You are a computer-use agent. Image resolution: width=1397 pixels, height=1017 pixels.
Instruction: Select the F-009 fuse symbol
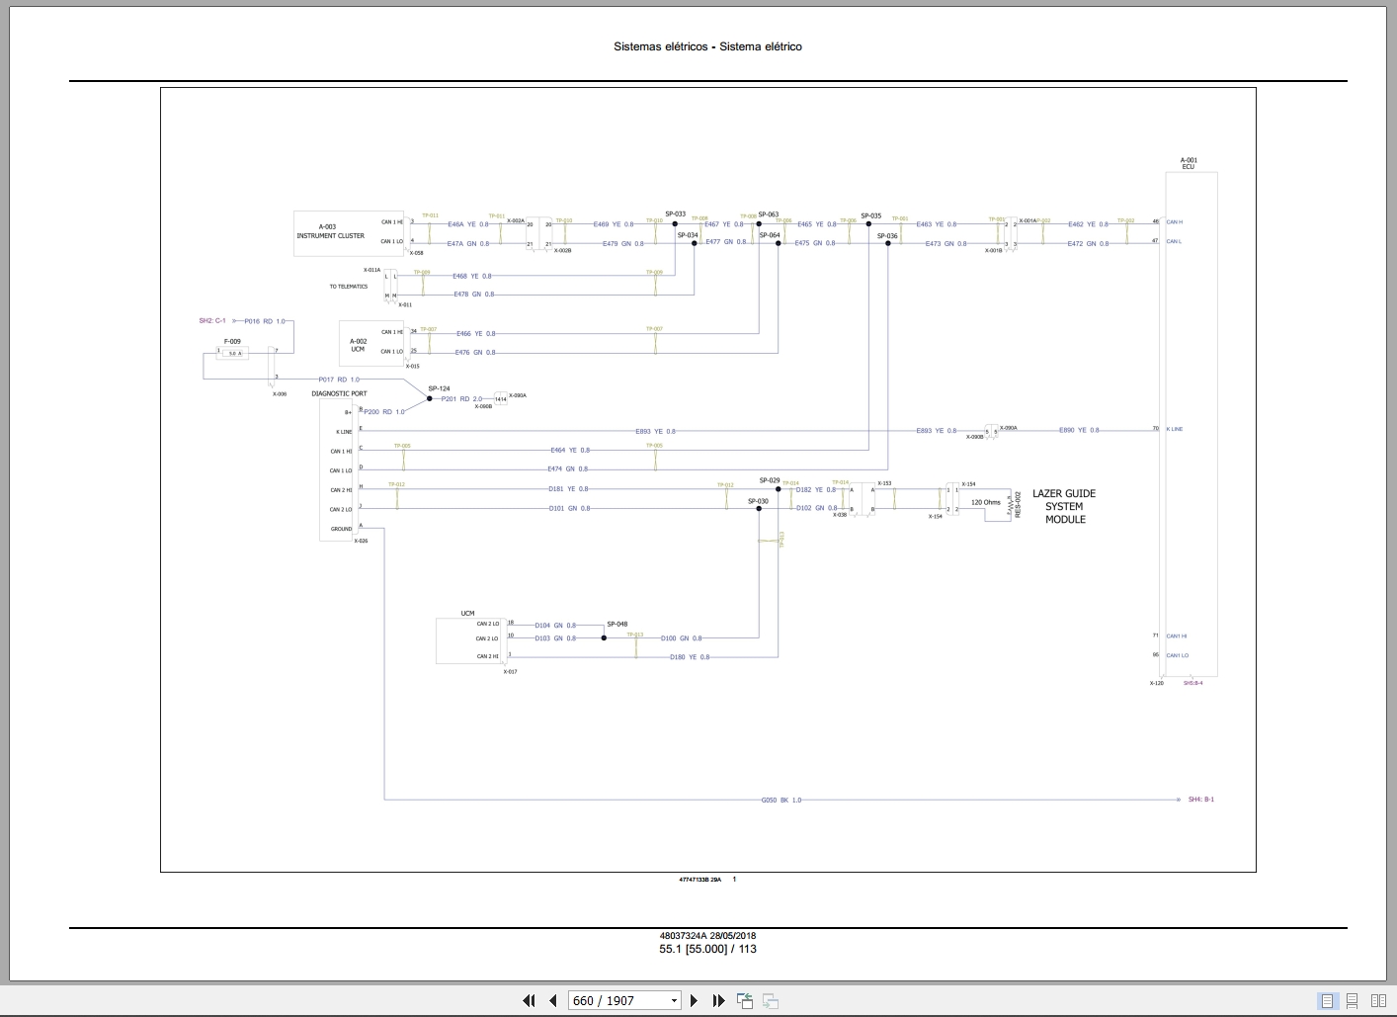point(232,353)
